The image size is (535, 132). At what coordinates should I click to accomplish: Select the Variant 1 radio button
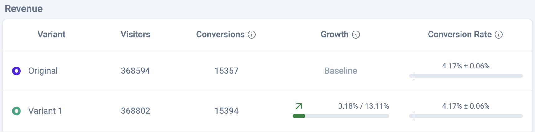(x=16, y=111)
